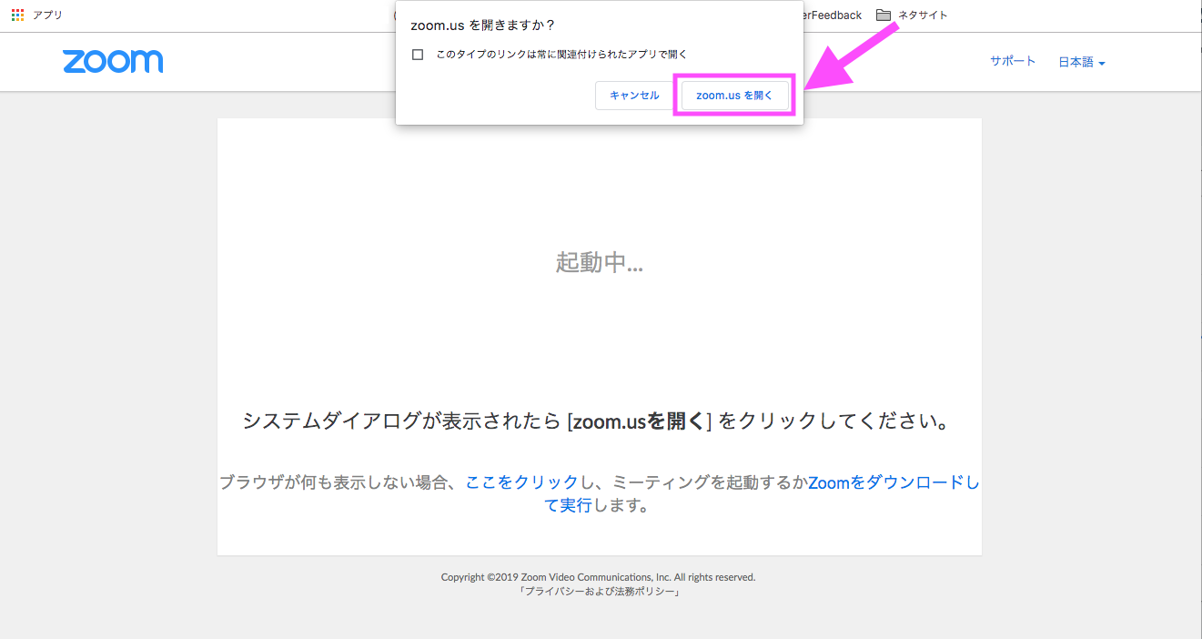
Task: Click the このタイプのリンクは常に関連付けられたアプリで開く label
Action: [x=561, y=55]
